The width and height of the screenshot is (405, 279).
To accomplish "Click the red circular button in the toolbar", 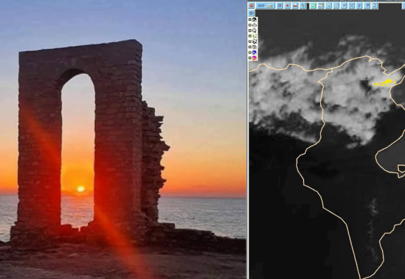I will [251, 6].
